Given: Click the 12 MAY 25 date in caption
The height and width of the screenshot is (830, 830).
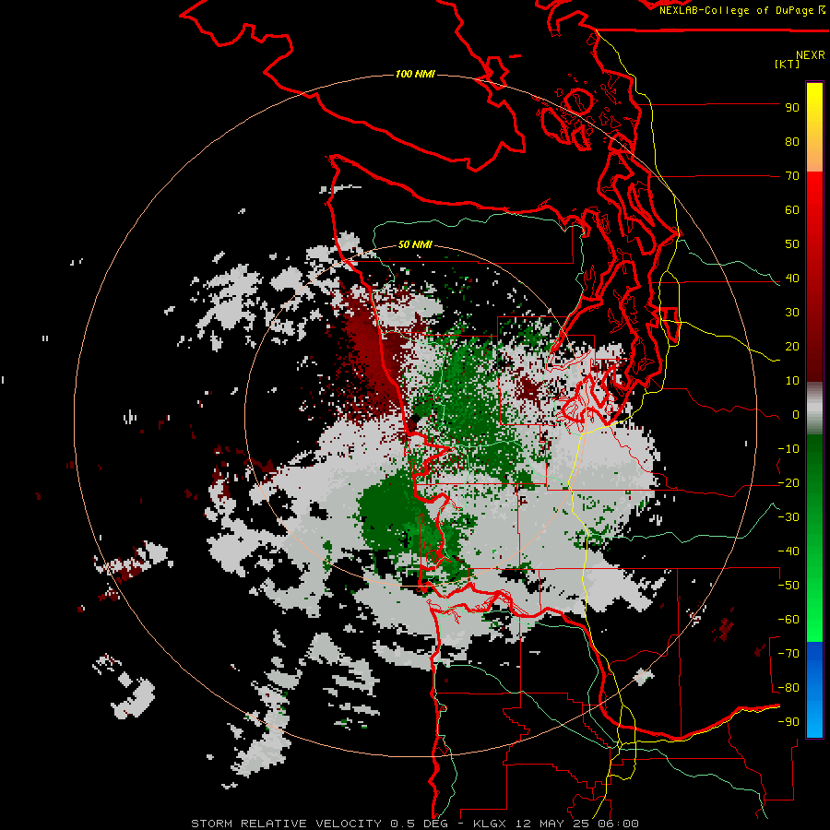Looking at the screenshot, I should coord(553,824).
